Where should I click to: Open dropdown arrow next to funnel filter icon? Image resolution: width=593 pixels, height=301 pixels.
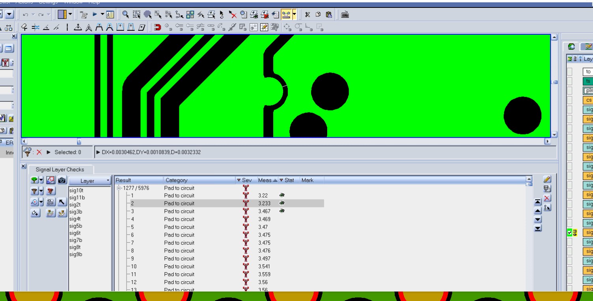point(41,191)
